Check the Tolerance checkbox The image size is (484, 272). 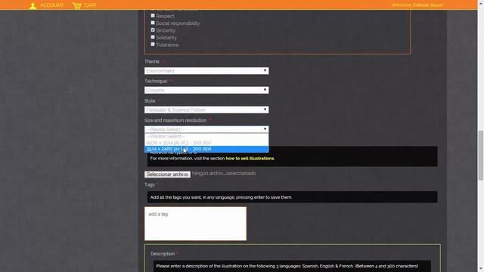[153, 44]
